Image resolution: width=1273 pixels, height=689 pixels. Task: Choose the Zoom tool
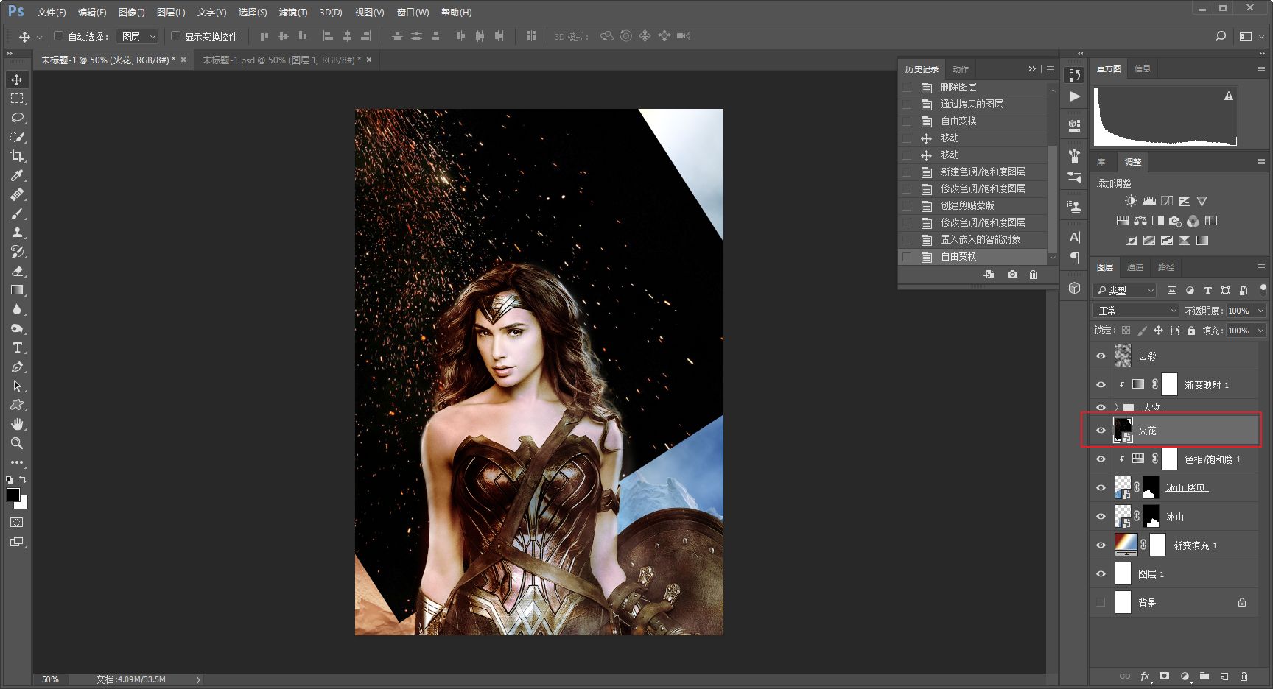point(17,443)
